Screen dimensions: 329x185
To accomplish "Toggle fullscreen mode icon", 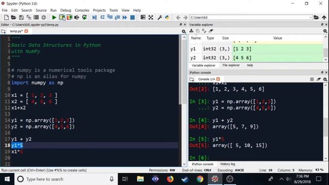I will click(x=151, y=17).
